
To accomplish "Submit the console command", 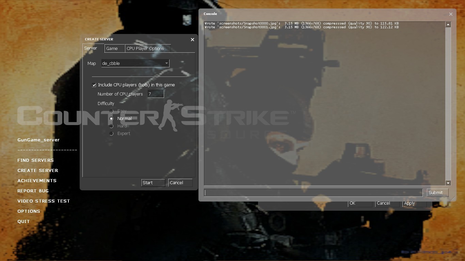I will click(437, 192).
